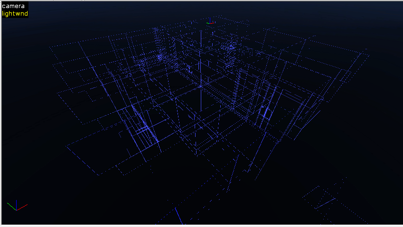403x227 pixels.
Task: Select the yellow "lightwnd" label
Action: pyautogui.click(x=15, y=14)
